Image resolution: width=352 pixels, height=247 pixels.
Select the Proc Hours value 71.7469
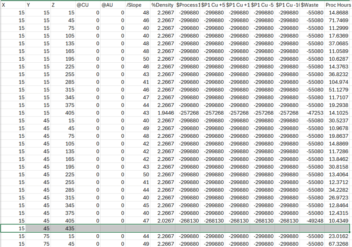[339, 21]
